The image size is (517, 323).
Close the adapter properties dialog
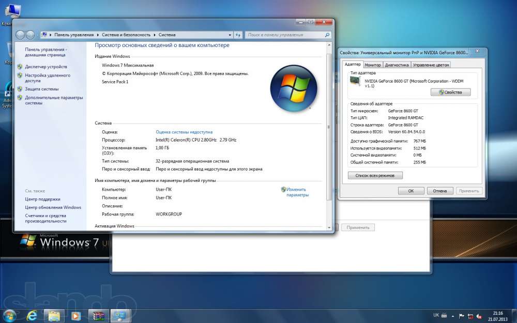(477, 51)
